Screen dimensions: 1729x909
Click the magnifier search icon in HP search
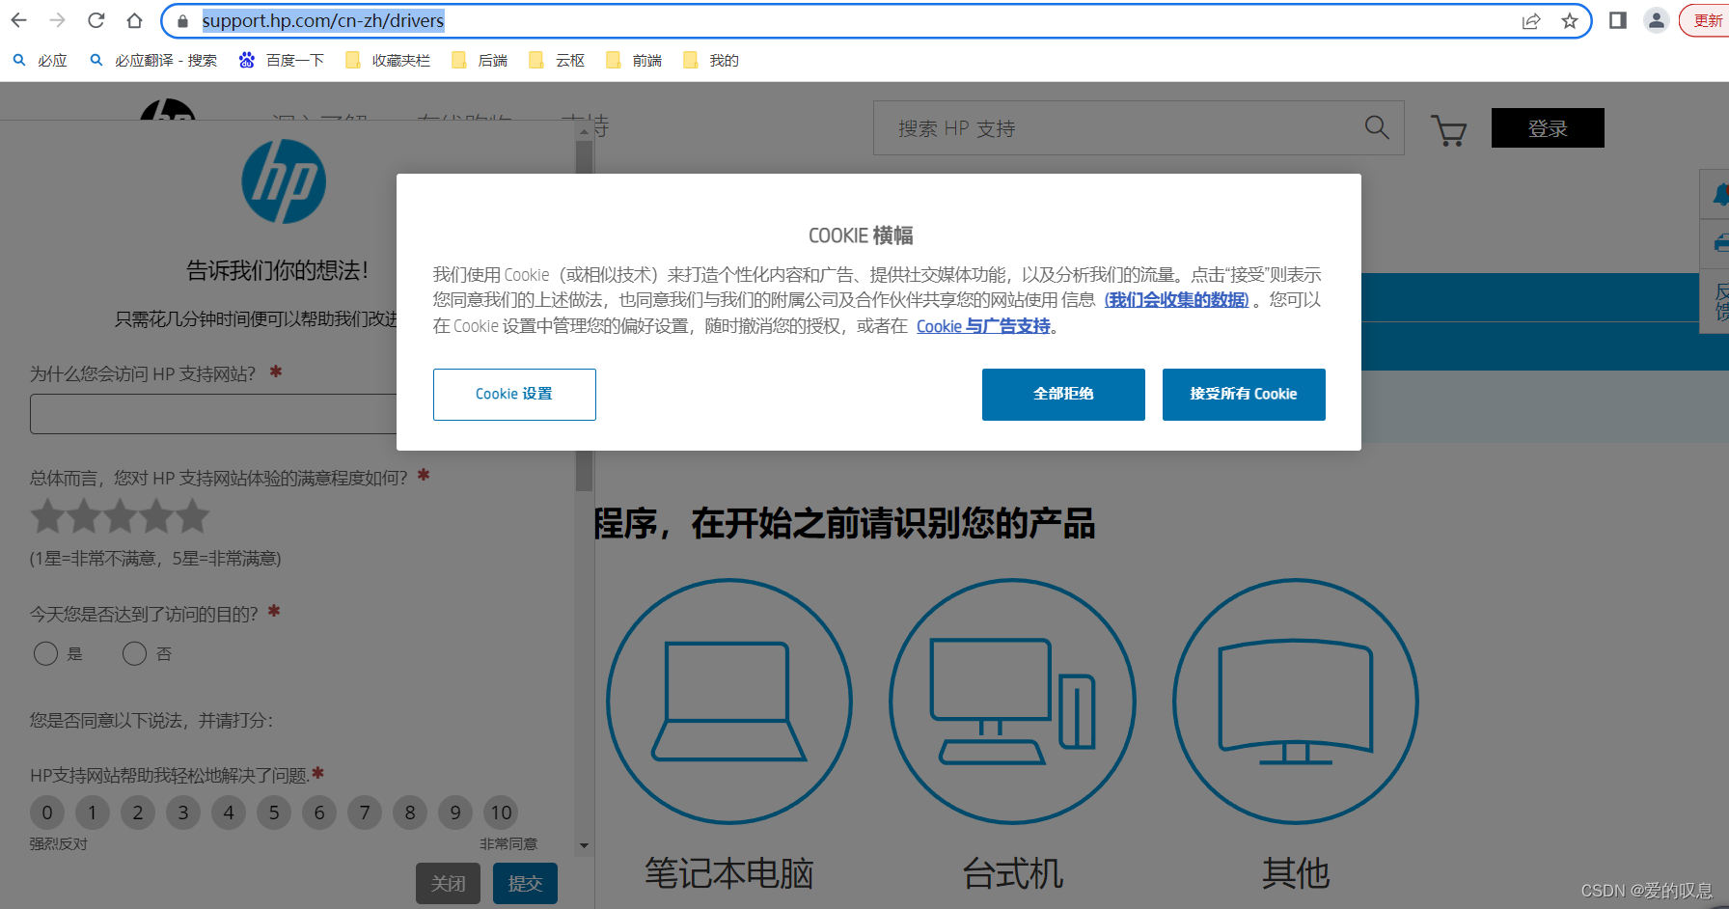(1377, 127)
